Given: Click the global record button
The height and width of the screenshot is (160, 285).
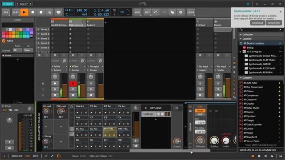Looking at the screenshot, I should click(x=41, y=12).
